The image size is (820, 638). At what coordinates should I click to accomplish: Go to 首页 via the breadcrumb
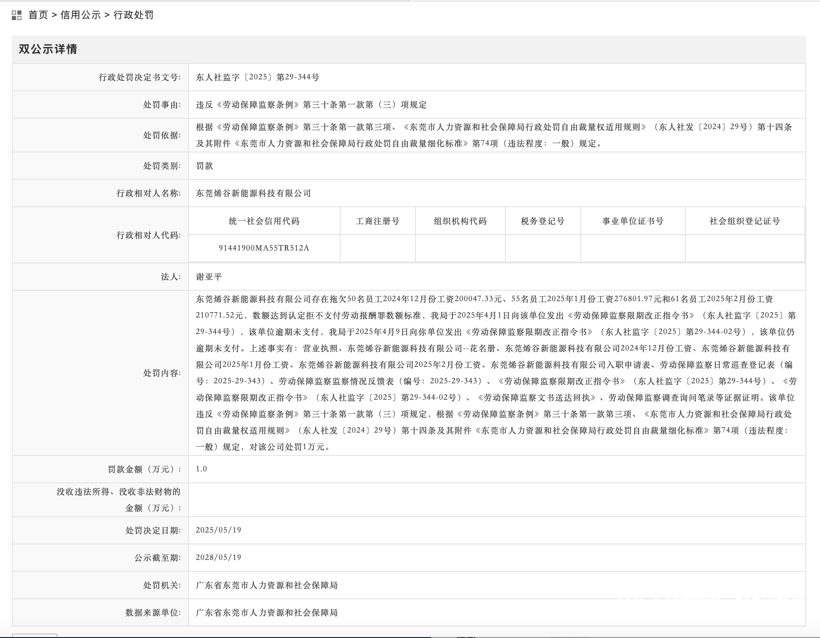click(x=38, y=15)
